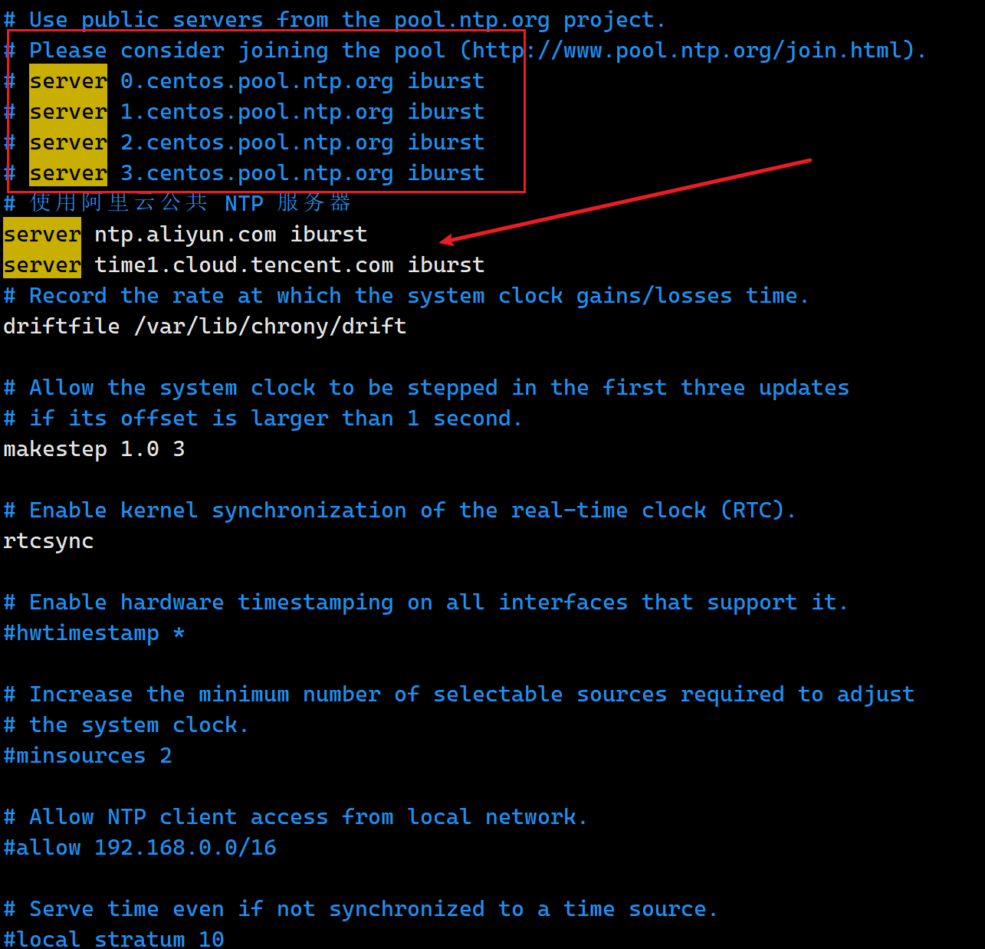Place cursor on 1.centos.pool.ntp.org

pos(256,112)
